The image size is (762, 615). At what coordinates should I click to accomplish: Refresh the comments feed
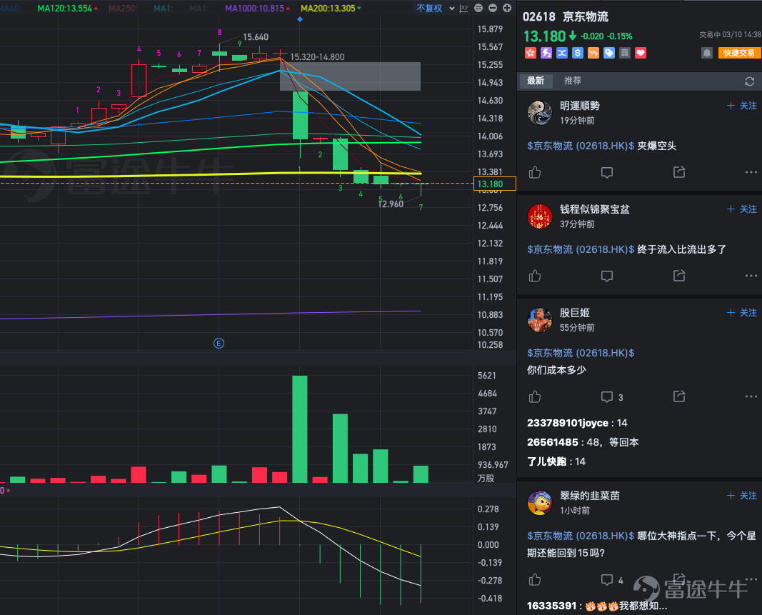(749, 81)
